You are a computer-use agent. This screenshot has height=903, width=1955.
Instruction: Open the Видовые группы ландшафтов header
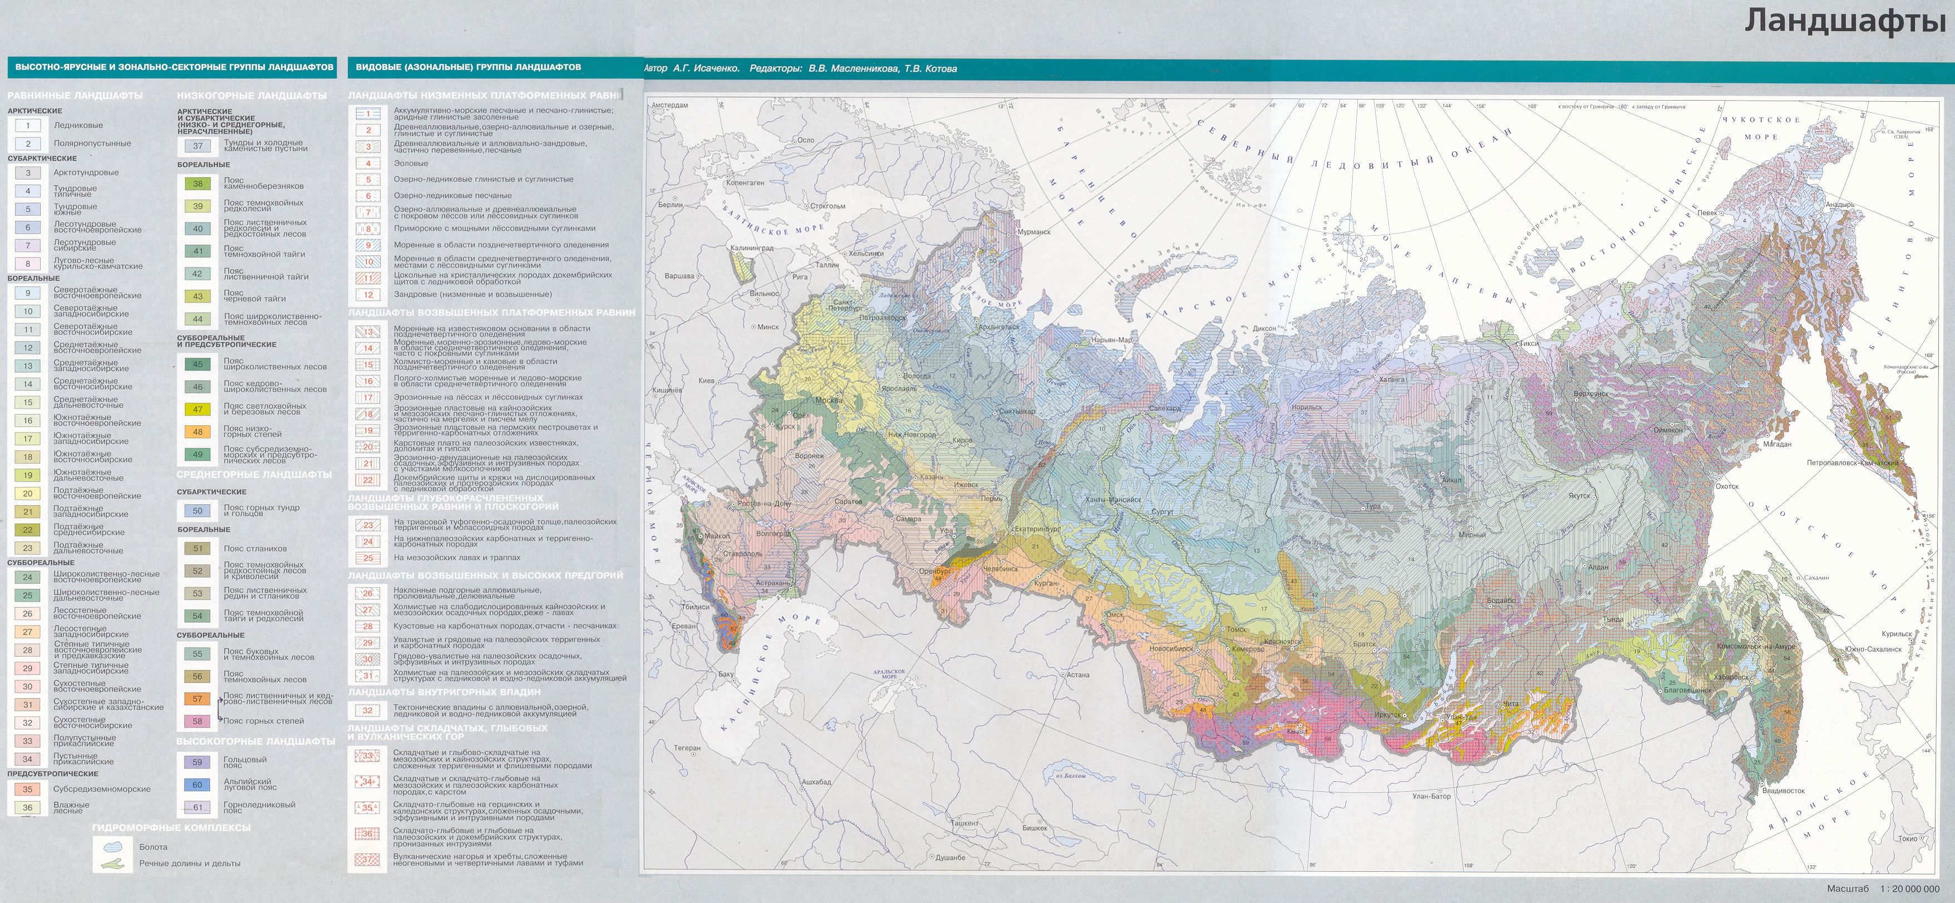click(x=467, y=67)
